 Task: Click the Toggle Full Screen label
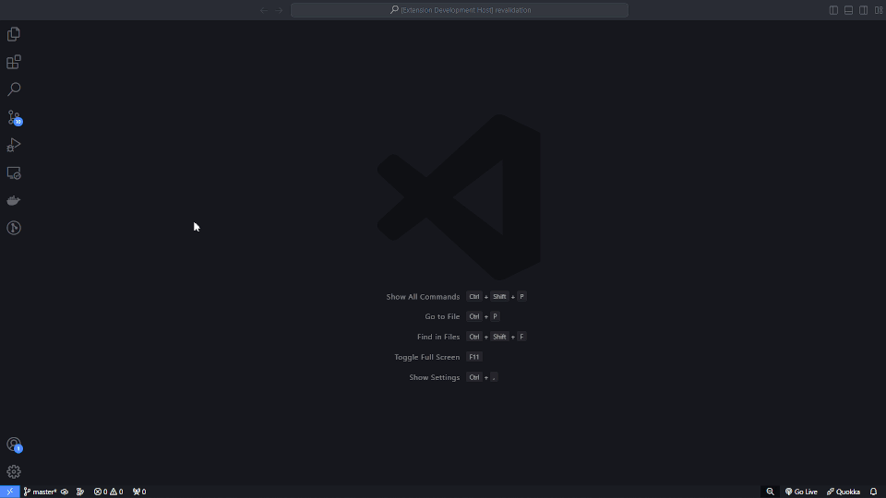point(426,358)
